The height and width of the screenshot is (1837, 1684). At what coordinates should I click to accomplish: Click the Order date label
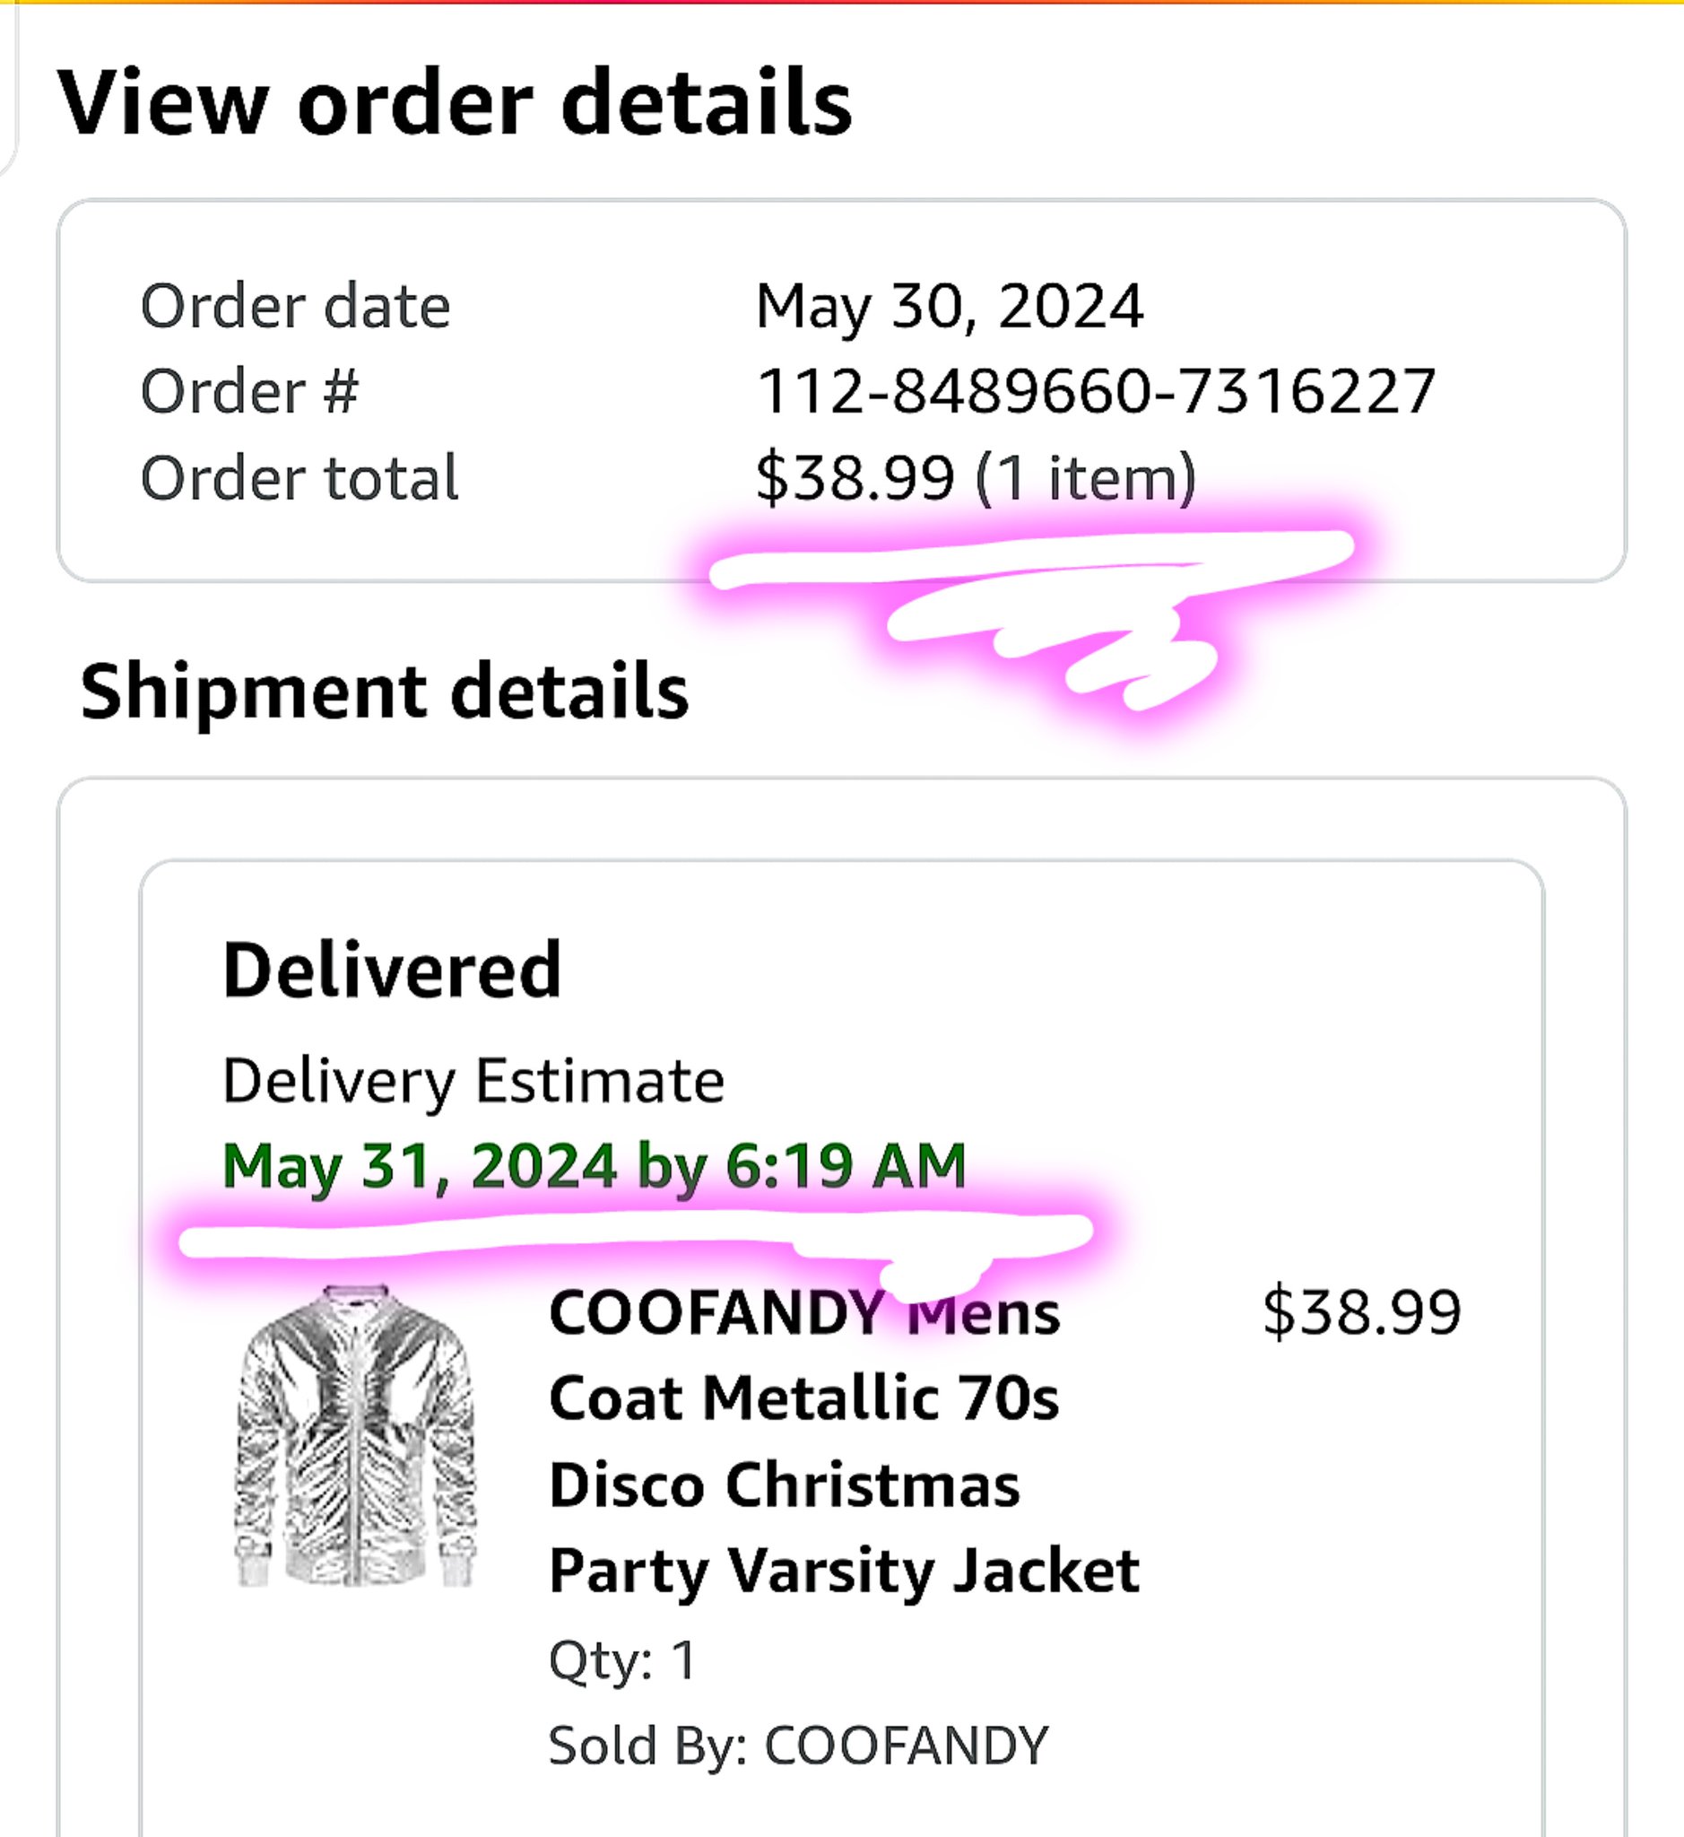coord(295,307)
